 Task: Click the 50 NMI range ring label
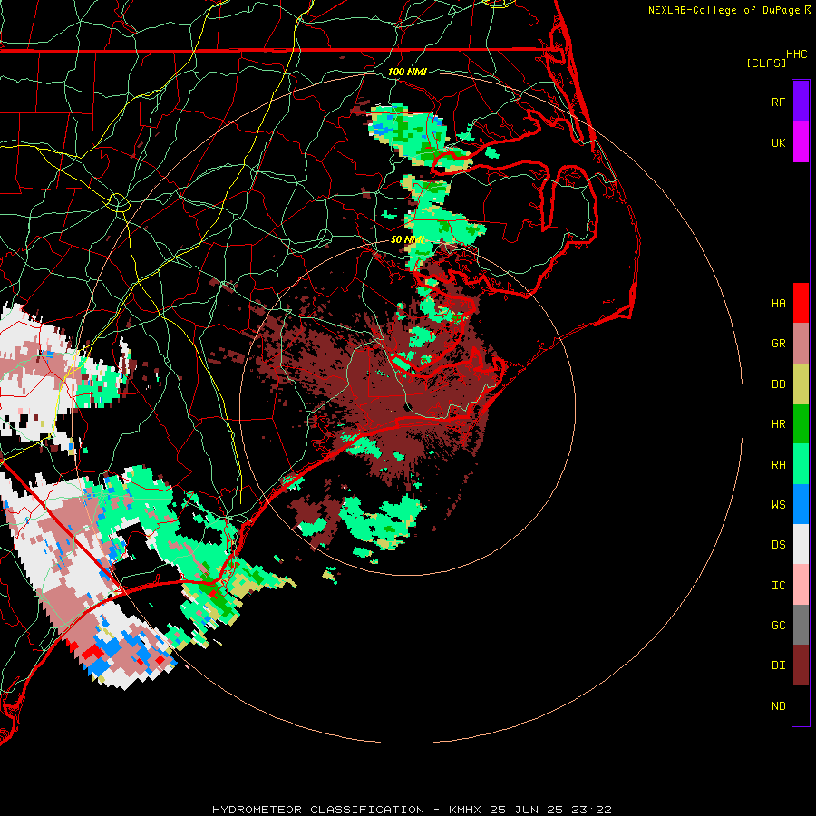(407, 240)
